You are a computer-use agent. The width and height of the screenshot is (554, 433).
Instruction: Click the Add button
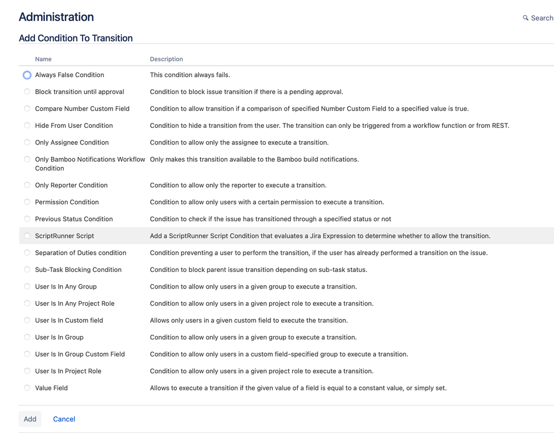click(x=30, y=419)
